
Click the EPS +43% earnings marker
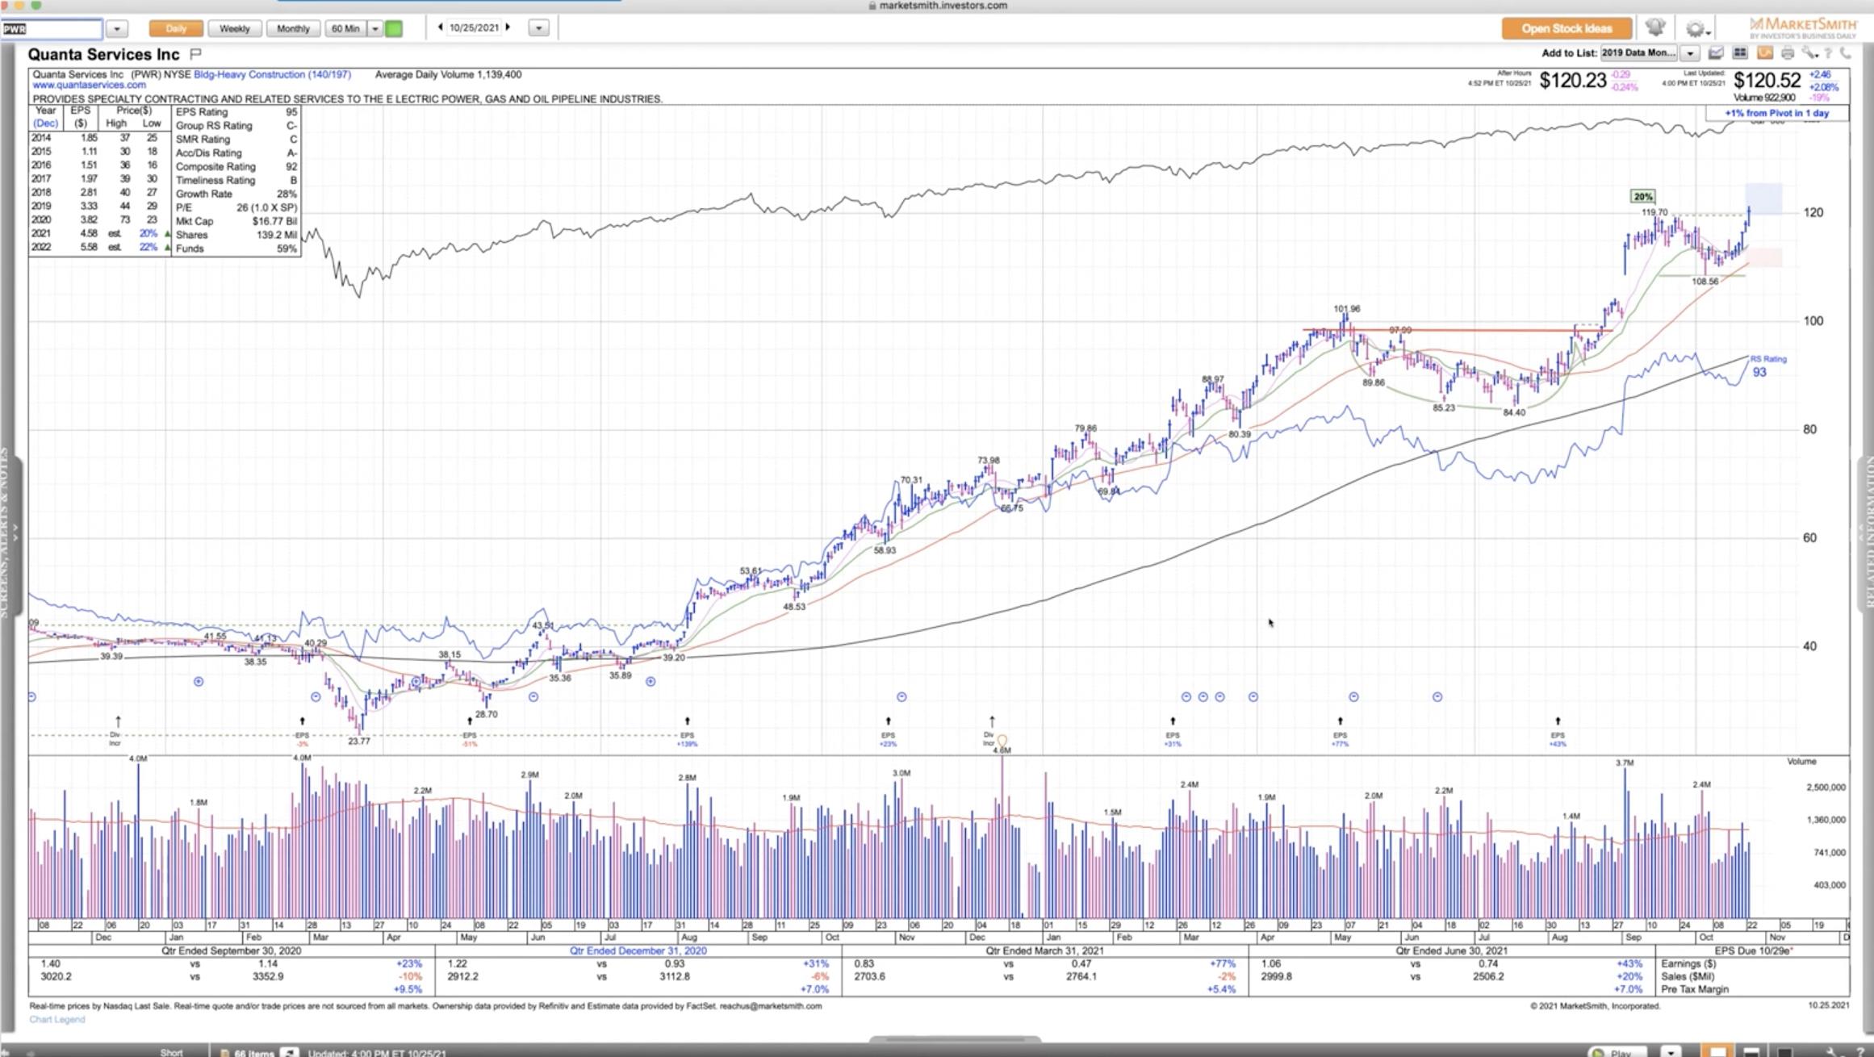tap(1558, 732)
